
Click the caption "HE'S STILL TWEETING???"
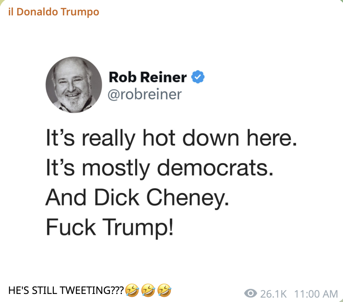(x=66, y=291)
